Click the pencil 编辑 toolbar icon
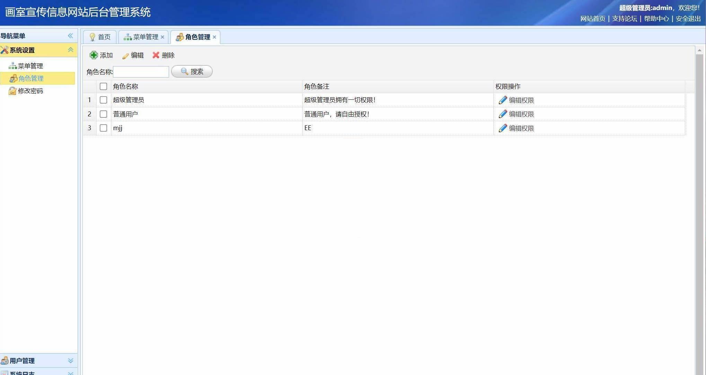The image size is (706, 375). click(x=125, y=55)
